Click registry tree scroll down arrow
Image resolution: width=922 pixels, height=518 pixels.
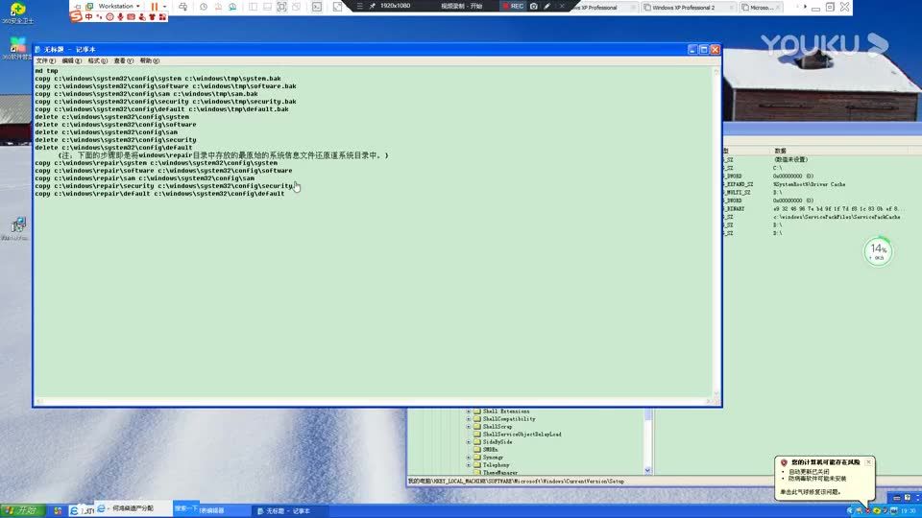coord(648,470)
